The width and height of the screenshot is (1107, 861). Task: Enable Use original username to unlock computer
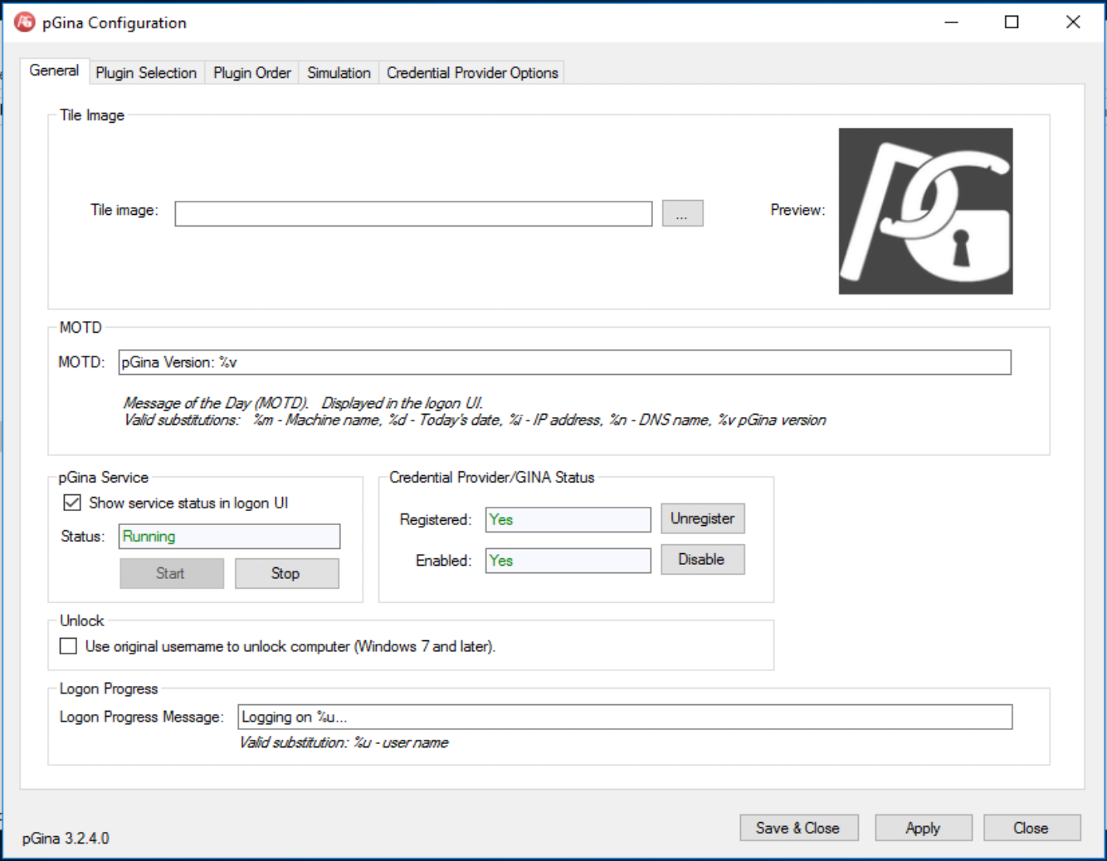[69, 646]
